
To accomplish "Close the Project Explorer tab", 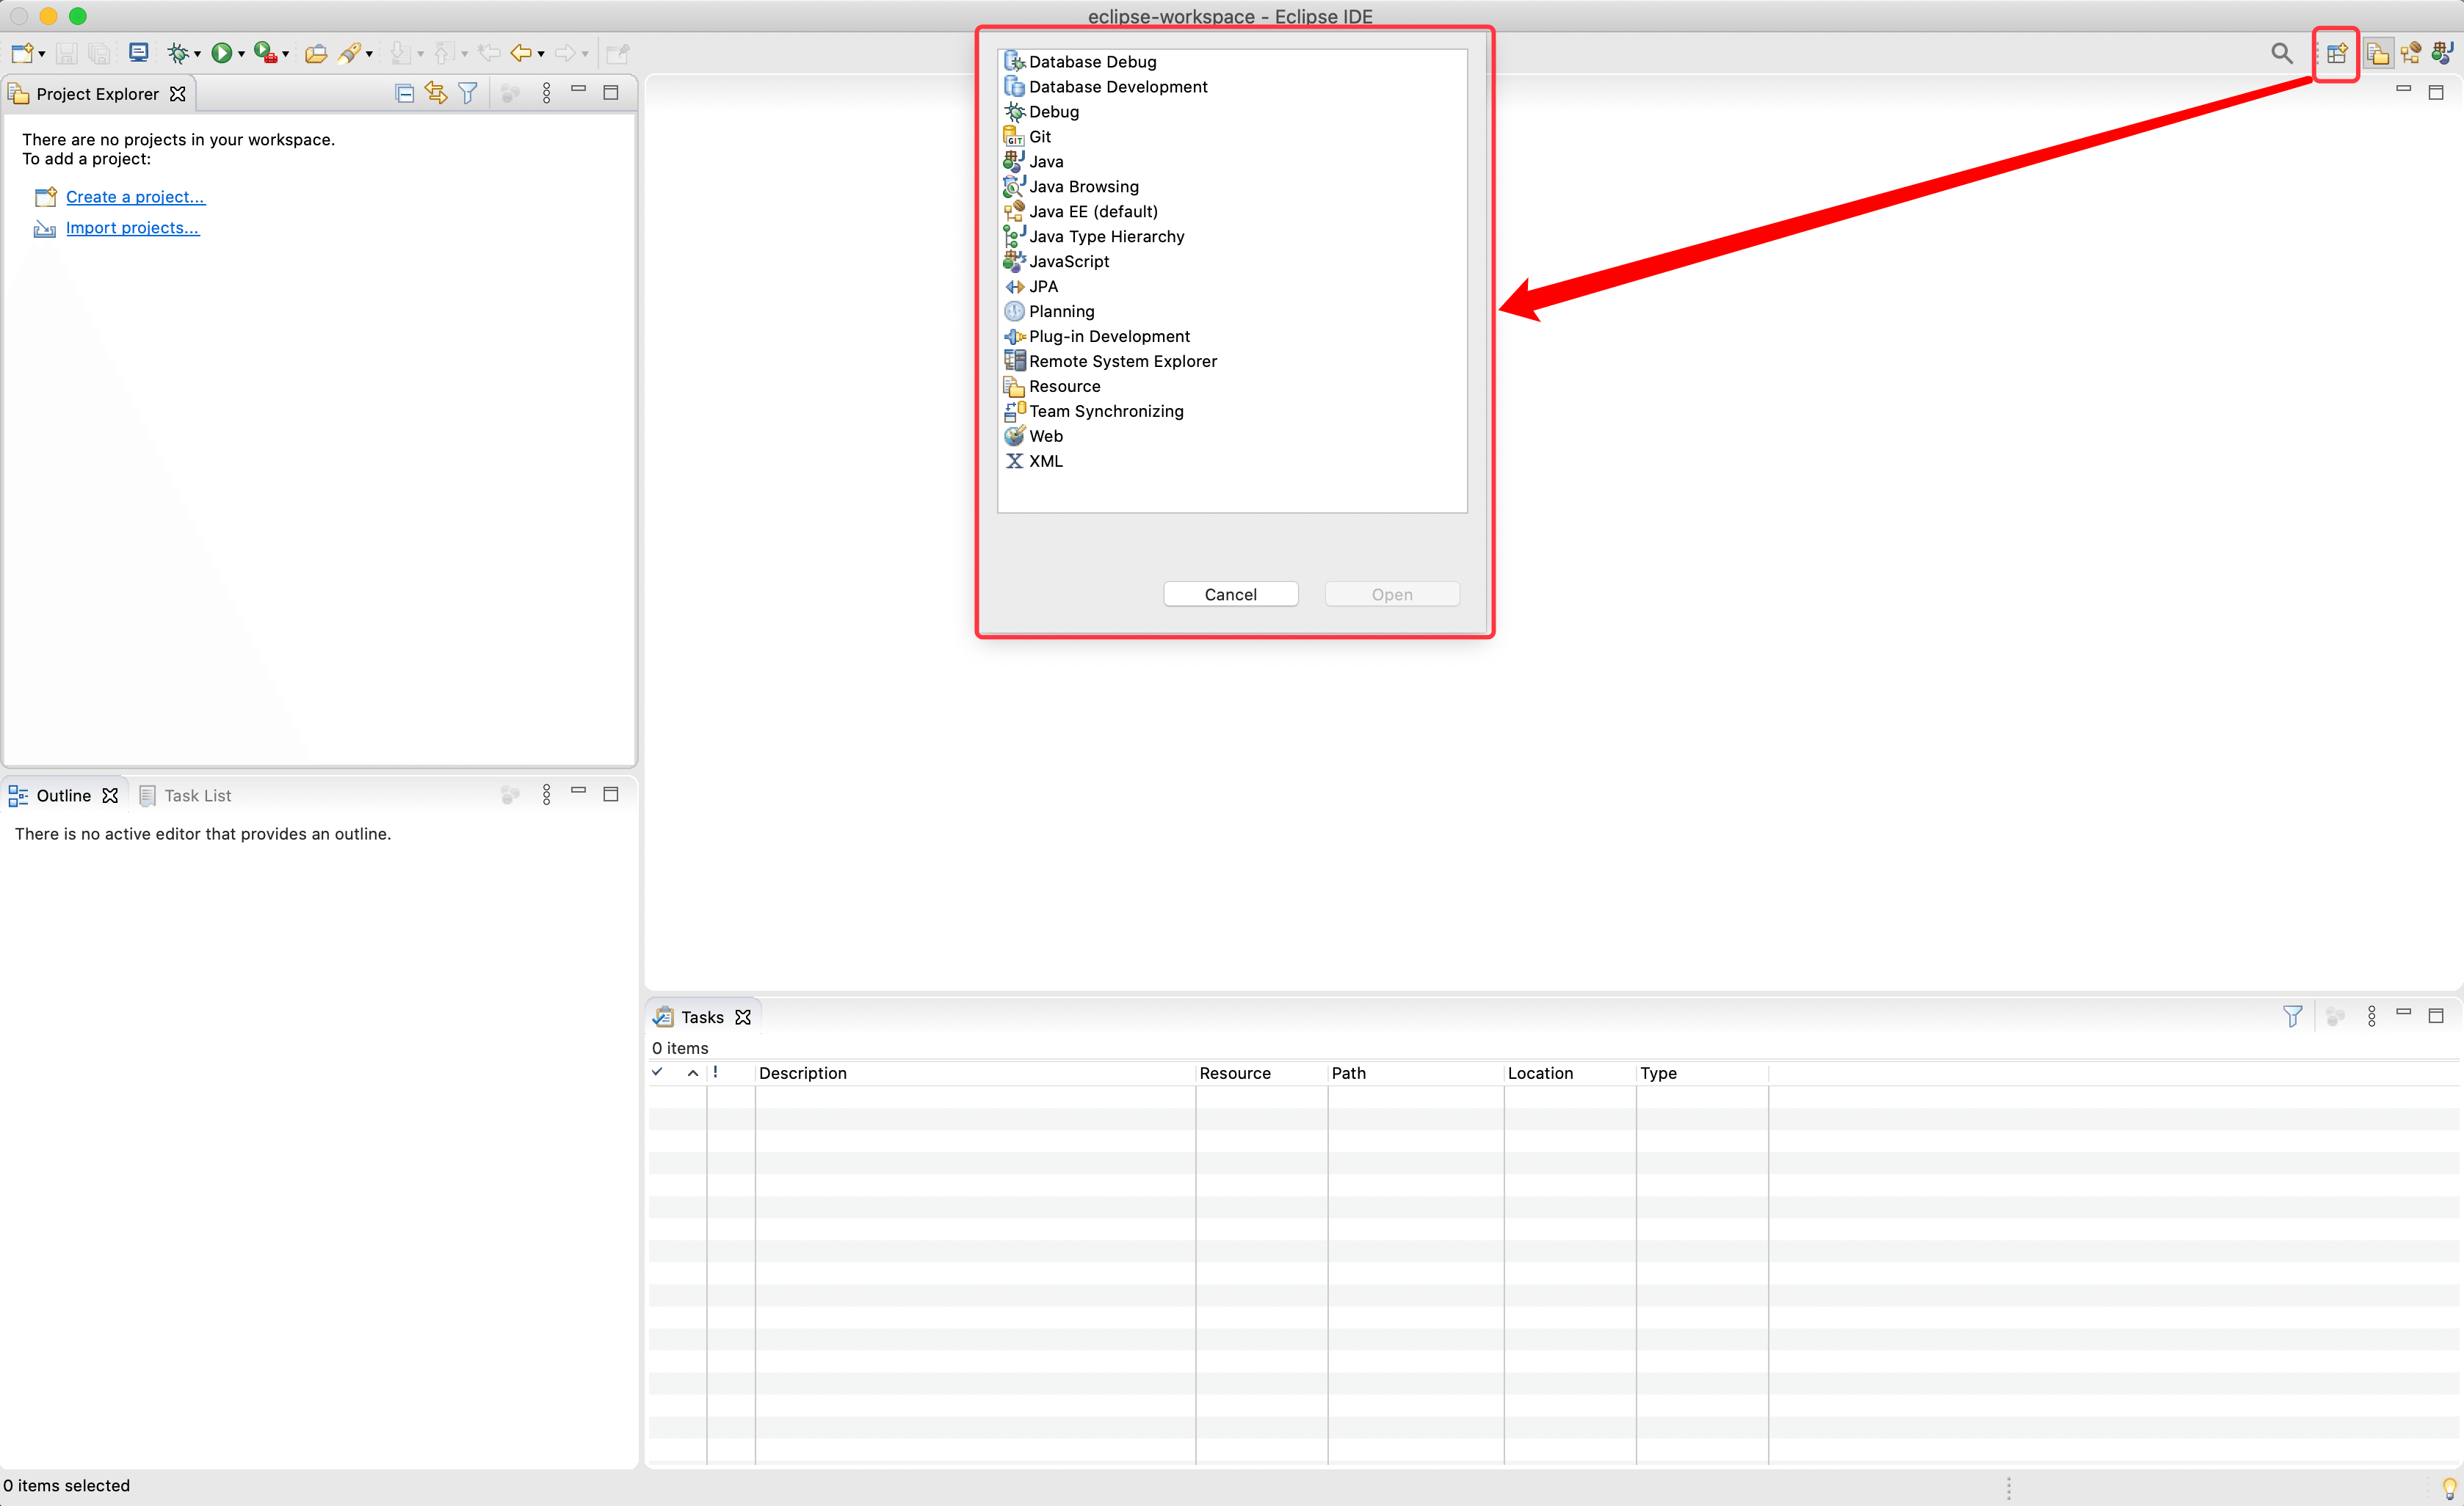I will click(178, 94).
